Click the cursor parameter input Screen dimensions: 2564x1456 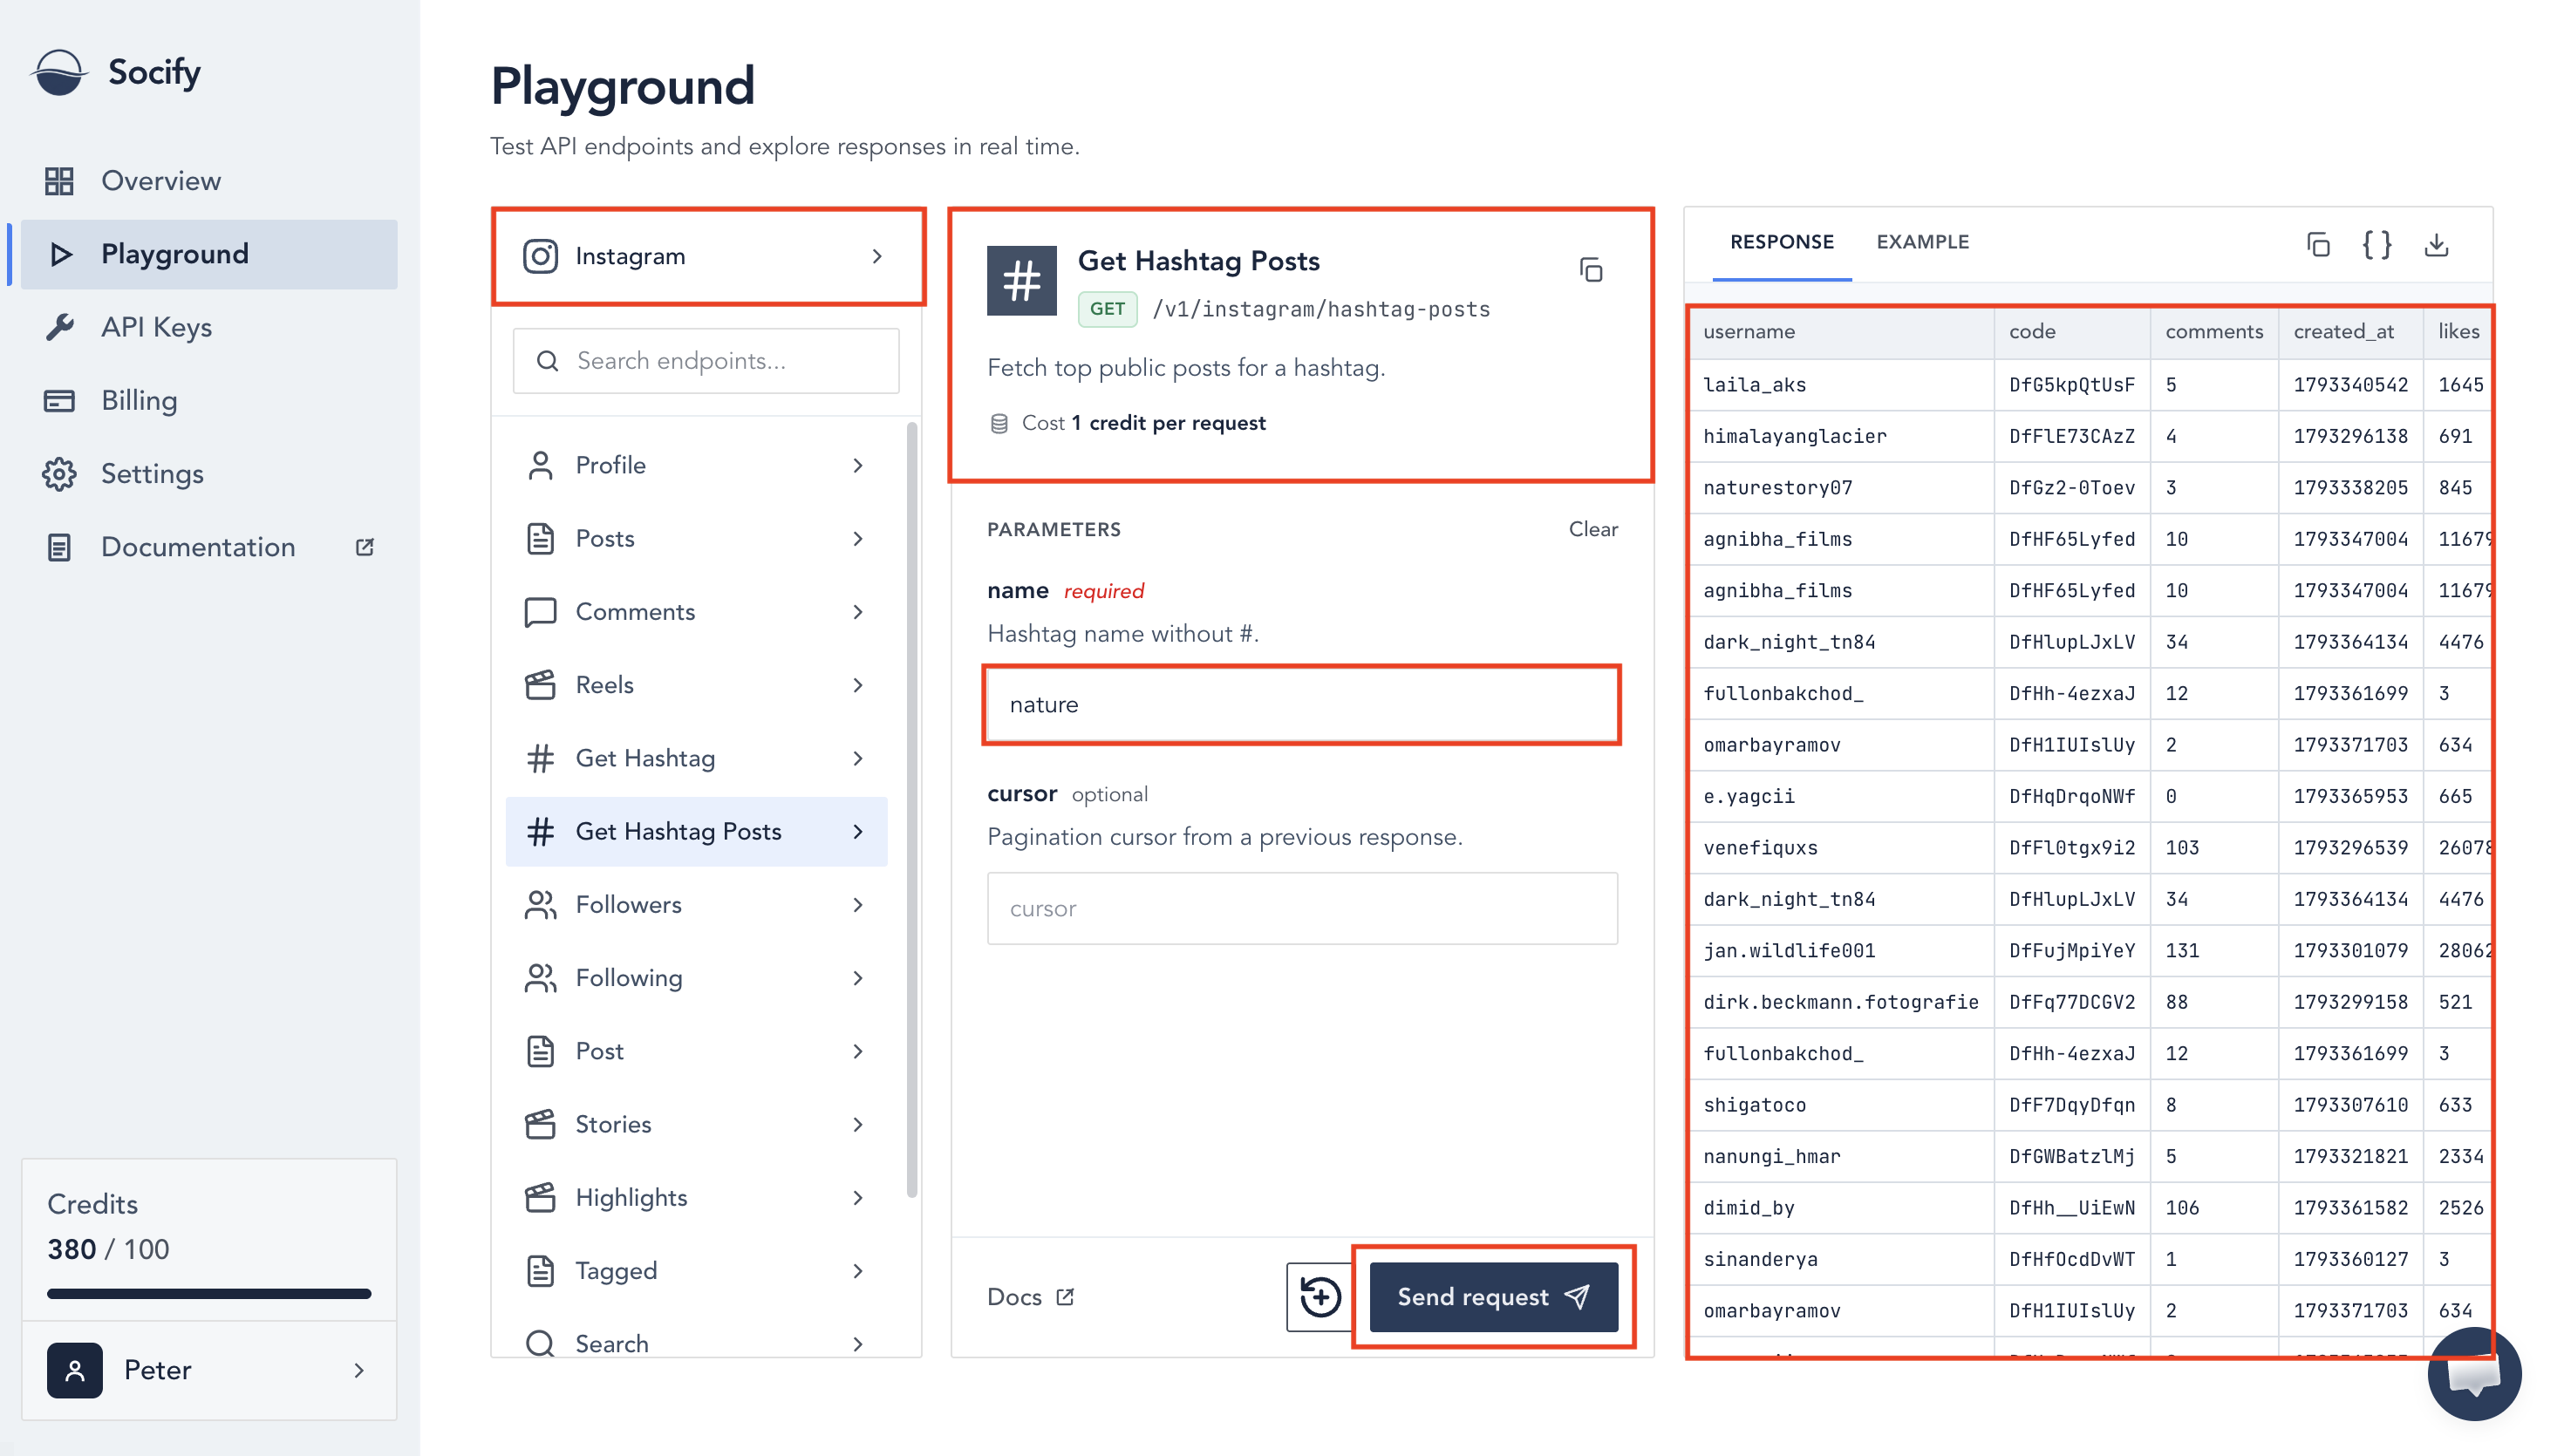click(x=1302, y=909)
